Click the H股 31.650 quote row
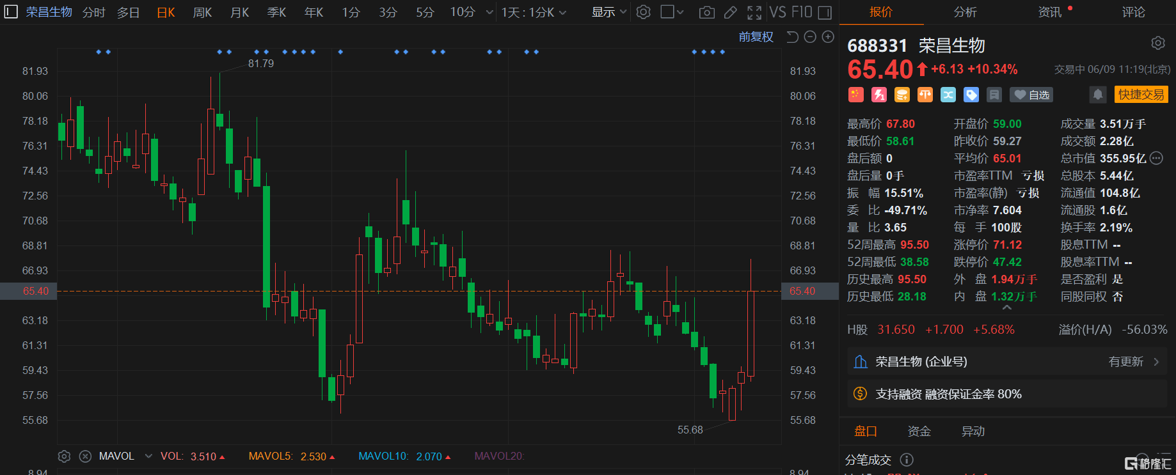The width and height of the screenshot is (1176, 475). click(x=1007, y=329)
